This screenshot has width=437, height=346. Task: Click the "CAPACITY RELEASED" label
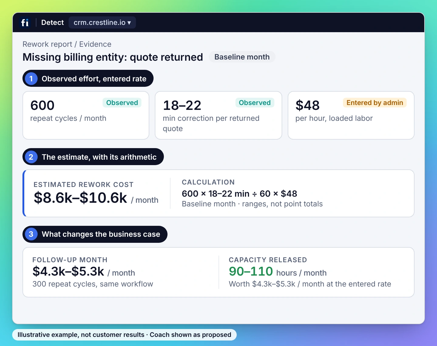click(x=268, y=260)
